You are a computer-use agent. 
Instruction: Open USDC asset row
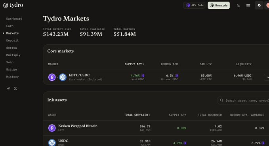[x=156, y=141]
